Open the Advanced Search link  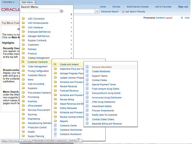[109, 12]
